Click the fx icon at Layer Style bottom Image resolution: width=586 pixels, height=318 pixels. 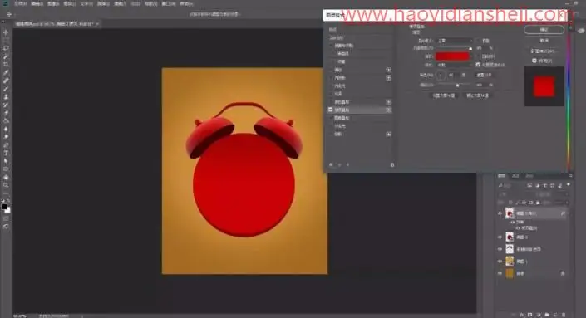coord(331,164)
